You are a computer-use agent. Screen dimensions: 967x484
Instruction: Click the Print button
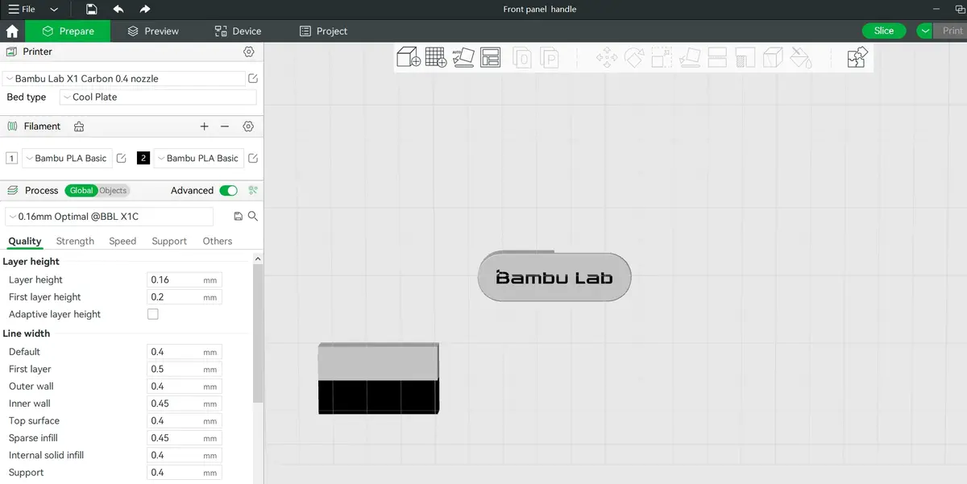[952, 31]
